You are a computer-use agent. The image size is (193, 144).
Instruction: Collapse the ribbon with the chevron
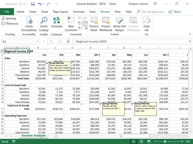click(190, 34)
